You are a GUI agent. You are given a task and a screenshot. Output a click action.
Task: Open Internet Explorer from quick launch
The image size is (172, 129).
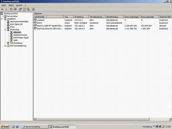tap(17, 127)
